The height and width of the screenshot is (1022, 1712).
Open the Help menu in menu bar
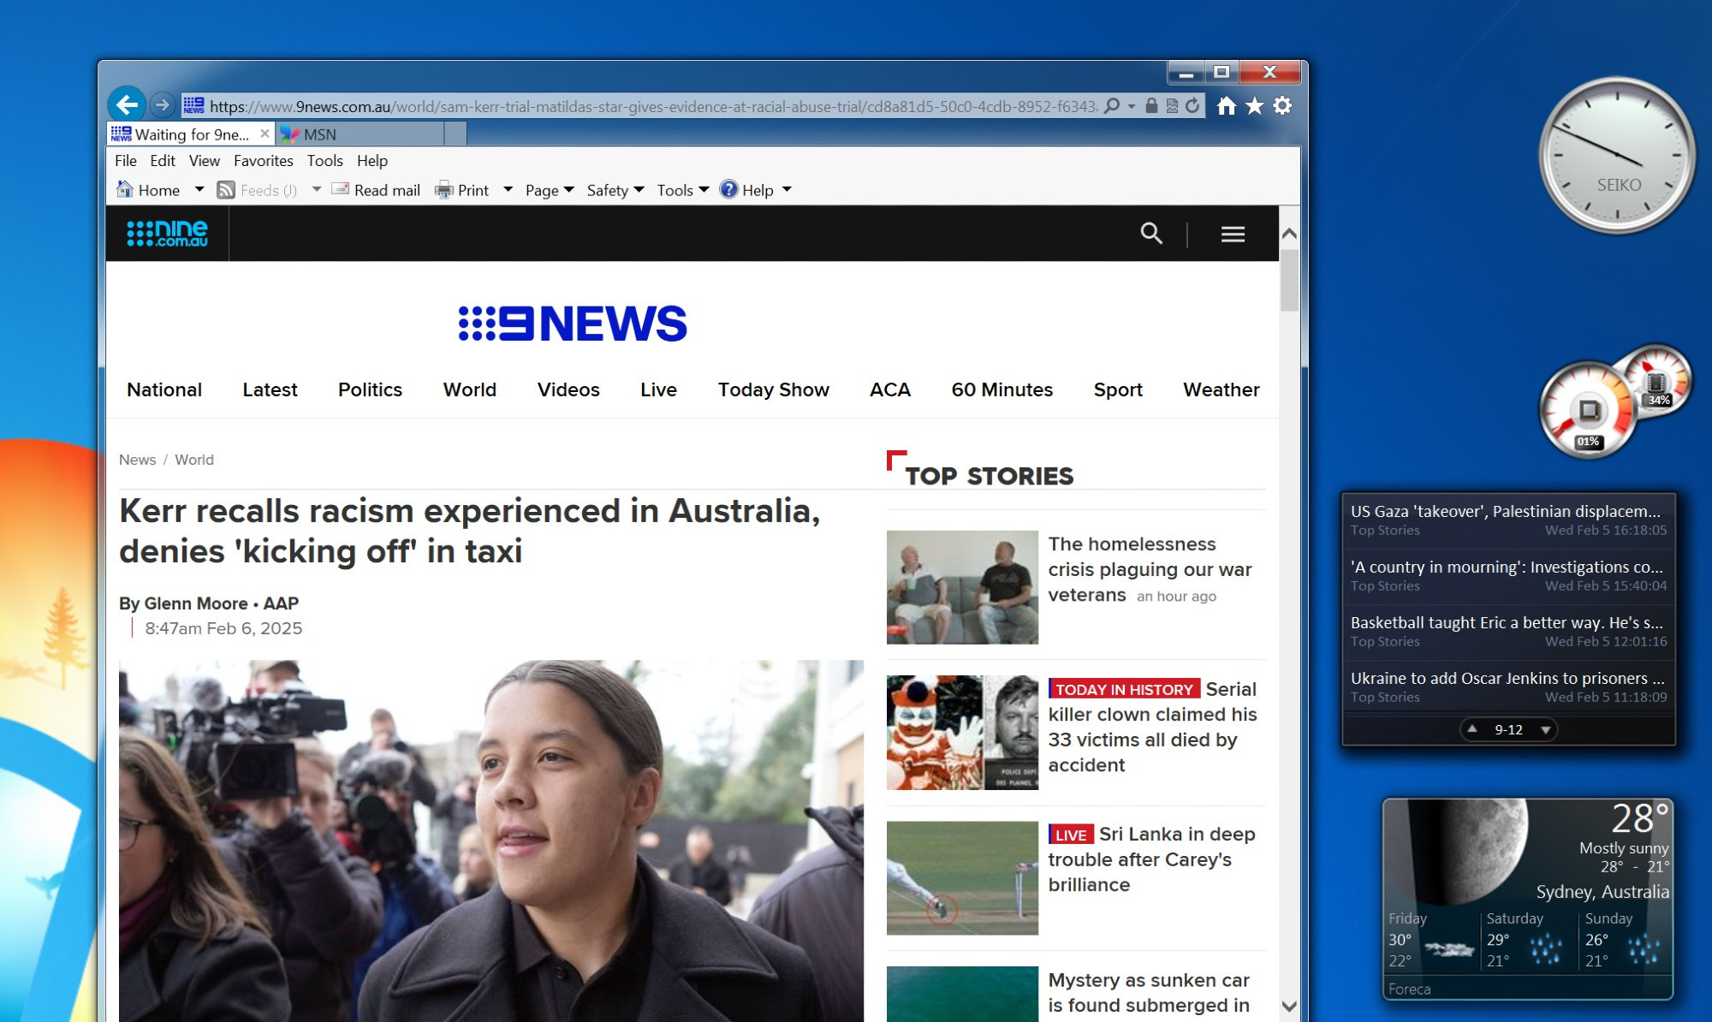[x=372, y=160]
